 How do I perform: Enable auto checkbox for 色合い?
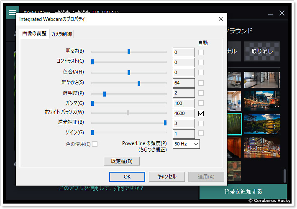click(201, 72)
